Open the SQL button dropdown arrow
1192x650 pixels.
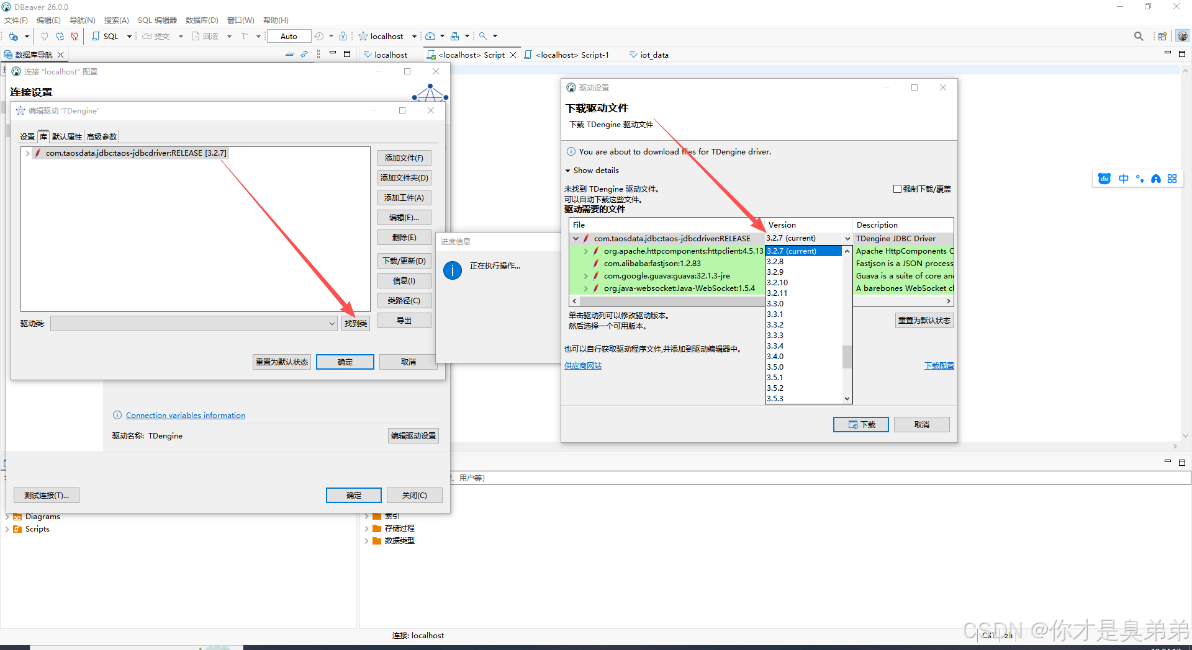coord(129,37)
